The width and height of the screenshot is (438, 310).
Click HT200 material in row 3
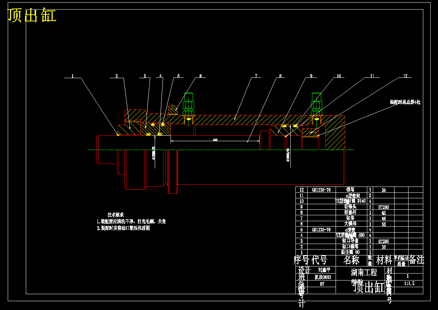(x=383, y=241)
